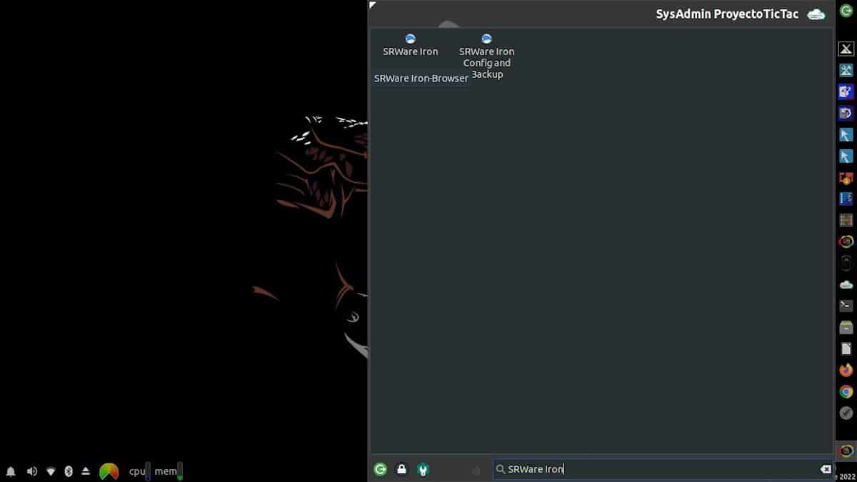
Task: Open the terminal icon in the right dock
Action: click(846, 304)
